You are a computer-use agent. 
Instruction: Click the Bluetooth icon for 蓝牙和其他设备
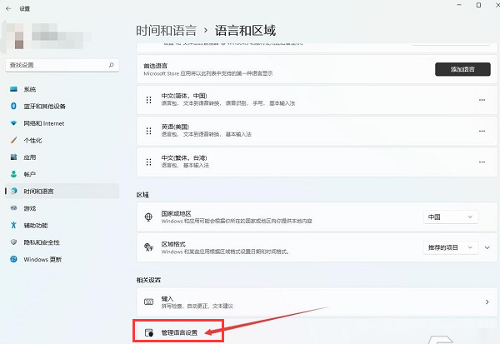coord(13,106)
